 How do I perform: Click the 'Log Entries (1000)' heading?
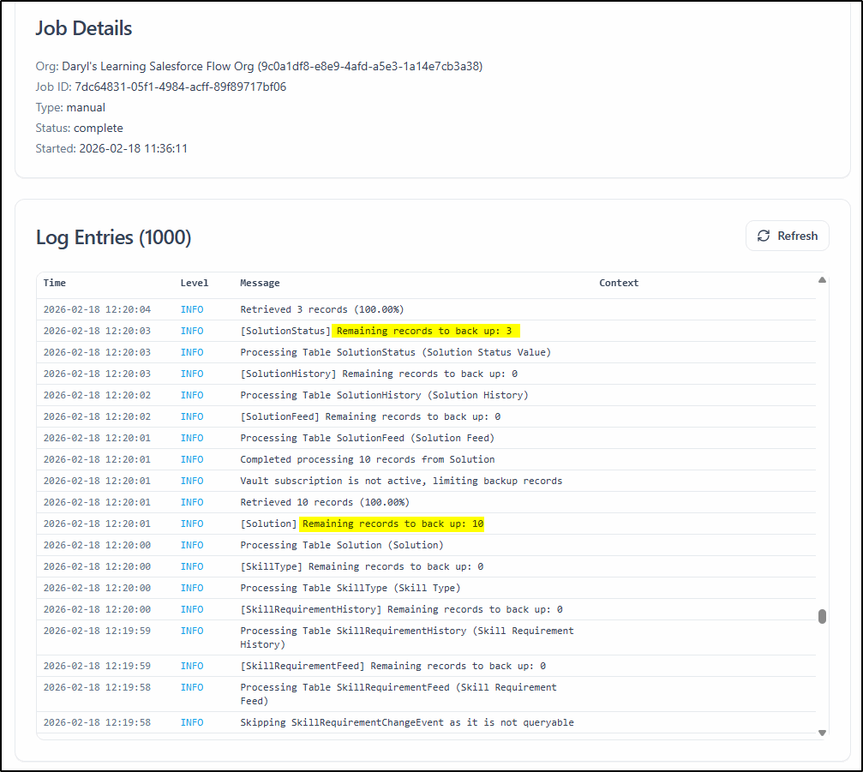pyautogui.click(x=113, y=237)
